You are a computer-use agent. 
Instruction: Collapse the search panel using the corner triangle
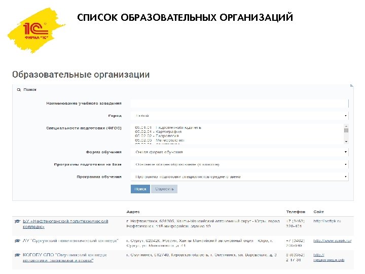pyautogui.click(x=351, y=86)
